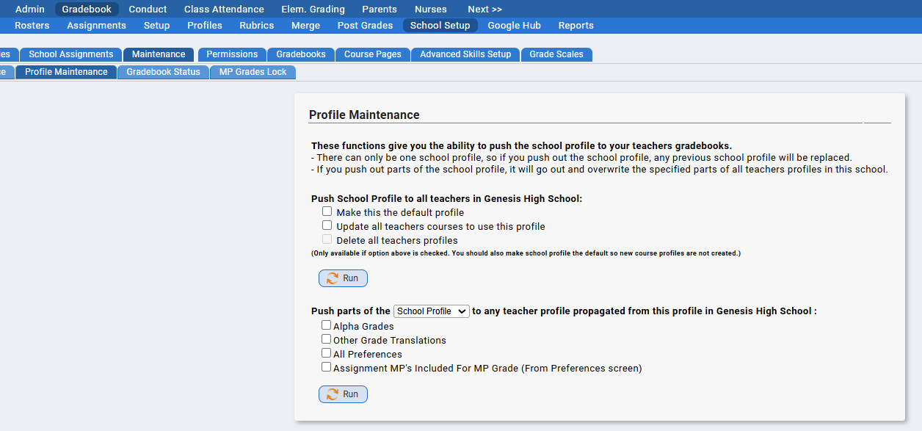Run the push parts of profile action

tap(343, 394)
